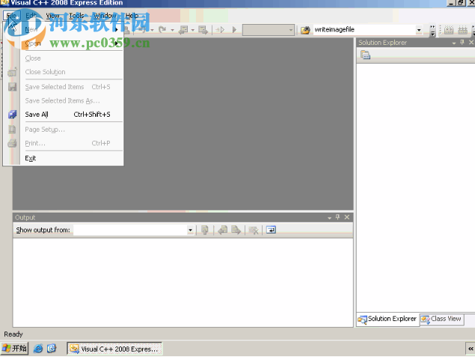Click into the writeimagefile find field

[364, 30]
